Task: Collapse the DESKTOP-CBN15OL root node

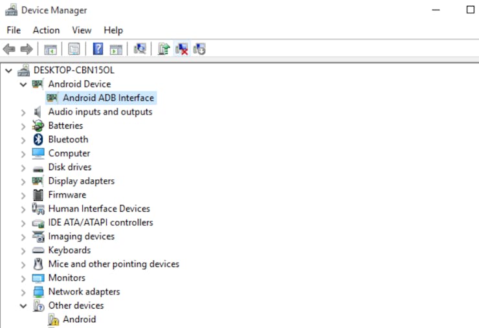Action: 8,71
